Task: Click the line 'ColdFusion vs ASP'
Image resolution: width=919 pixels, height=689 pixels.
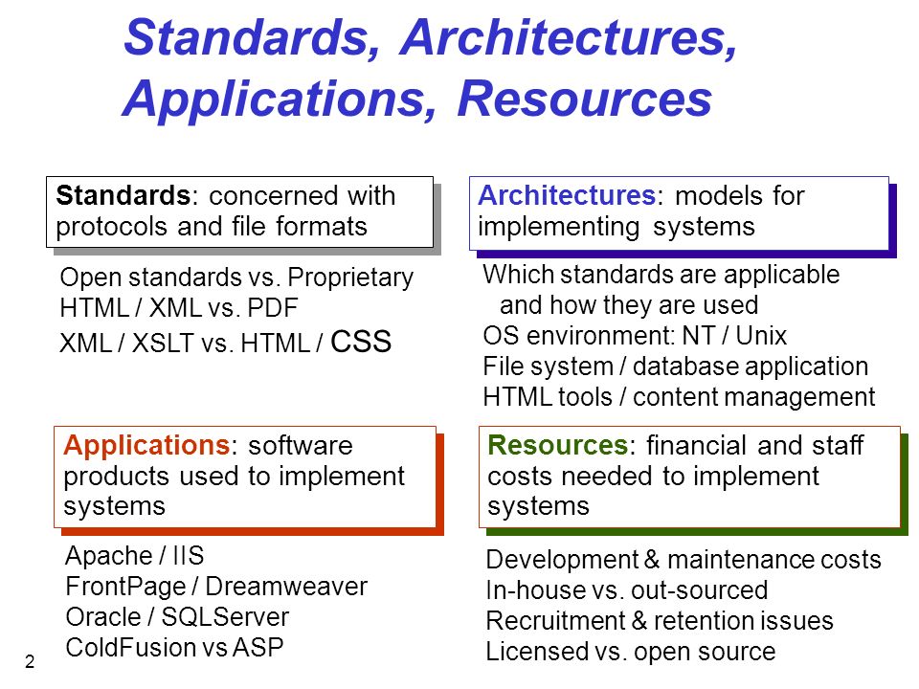Action: [x=174, y=648]
